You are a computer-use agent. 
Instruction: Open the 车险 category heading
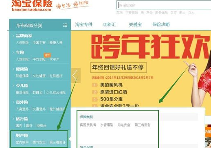point(20,52)
